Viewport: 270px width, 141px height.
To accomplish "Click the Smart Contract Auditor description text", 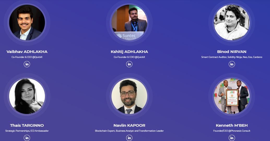I will tap(232, 57).
